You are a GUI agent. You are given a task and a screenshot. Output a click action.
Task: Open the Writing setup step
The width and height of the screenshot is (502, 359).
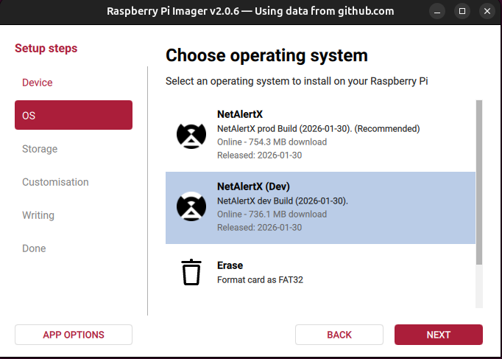point(38,215)
